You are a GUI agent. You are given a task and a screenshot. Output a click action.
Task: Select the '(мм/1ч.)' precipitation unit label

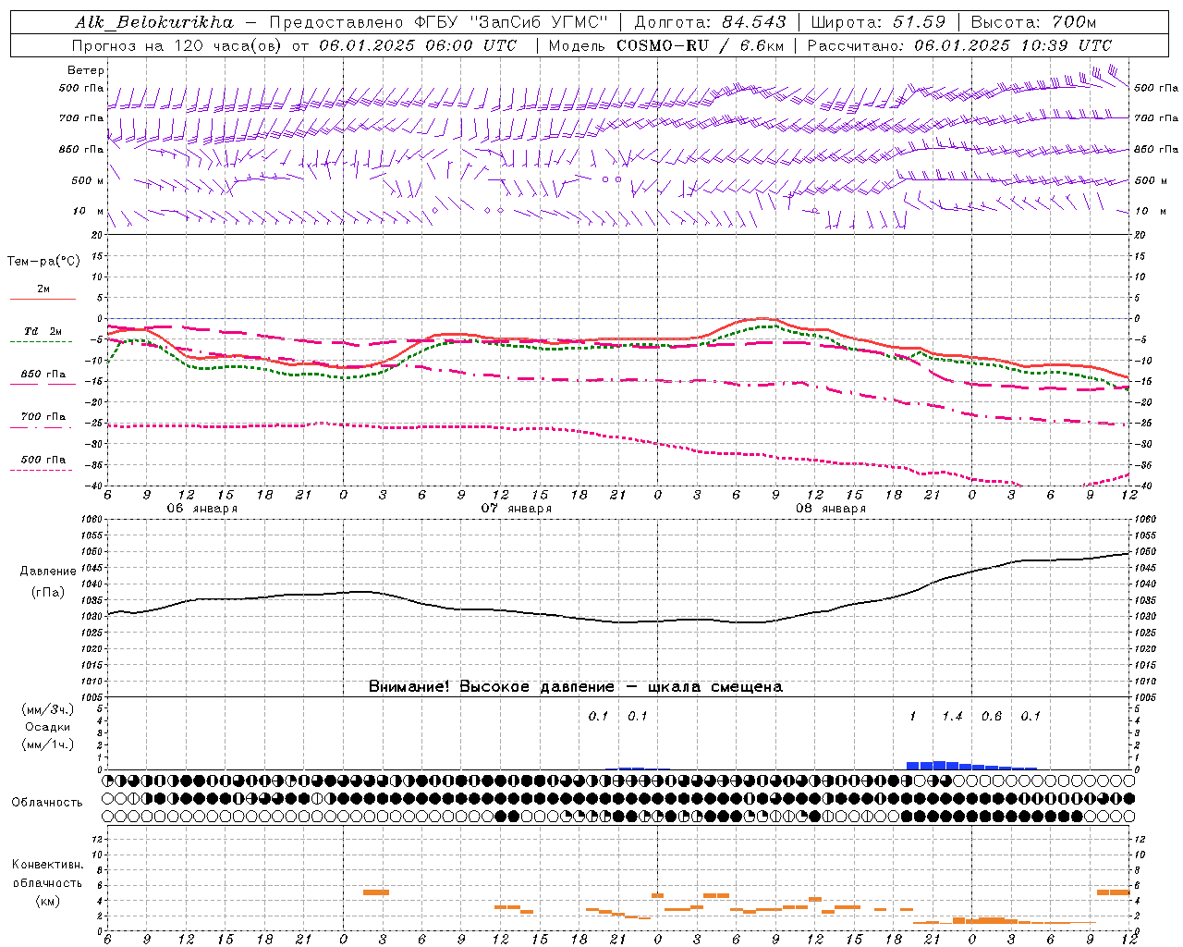pos(47,744)
